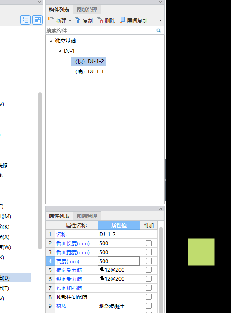Switch left panel to card view icon
Screen dimensions: 231x313
(x=38, y=20)
